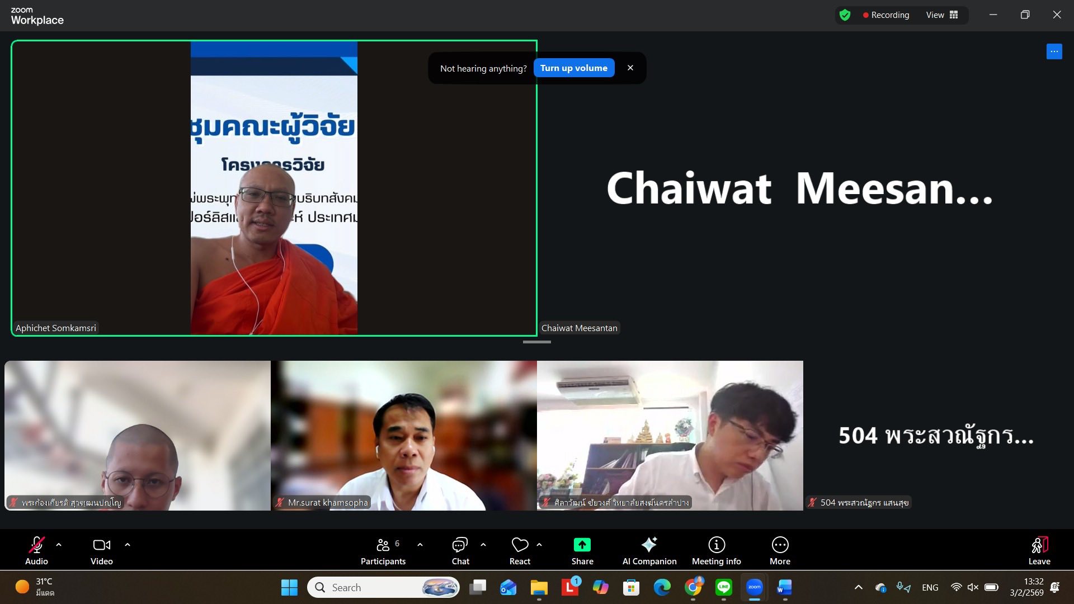This screenshot has width=1074, height=604.
Task: Expand the audio settings arrow
Action: (59, 544)
